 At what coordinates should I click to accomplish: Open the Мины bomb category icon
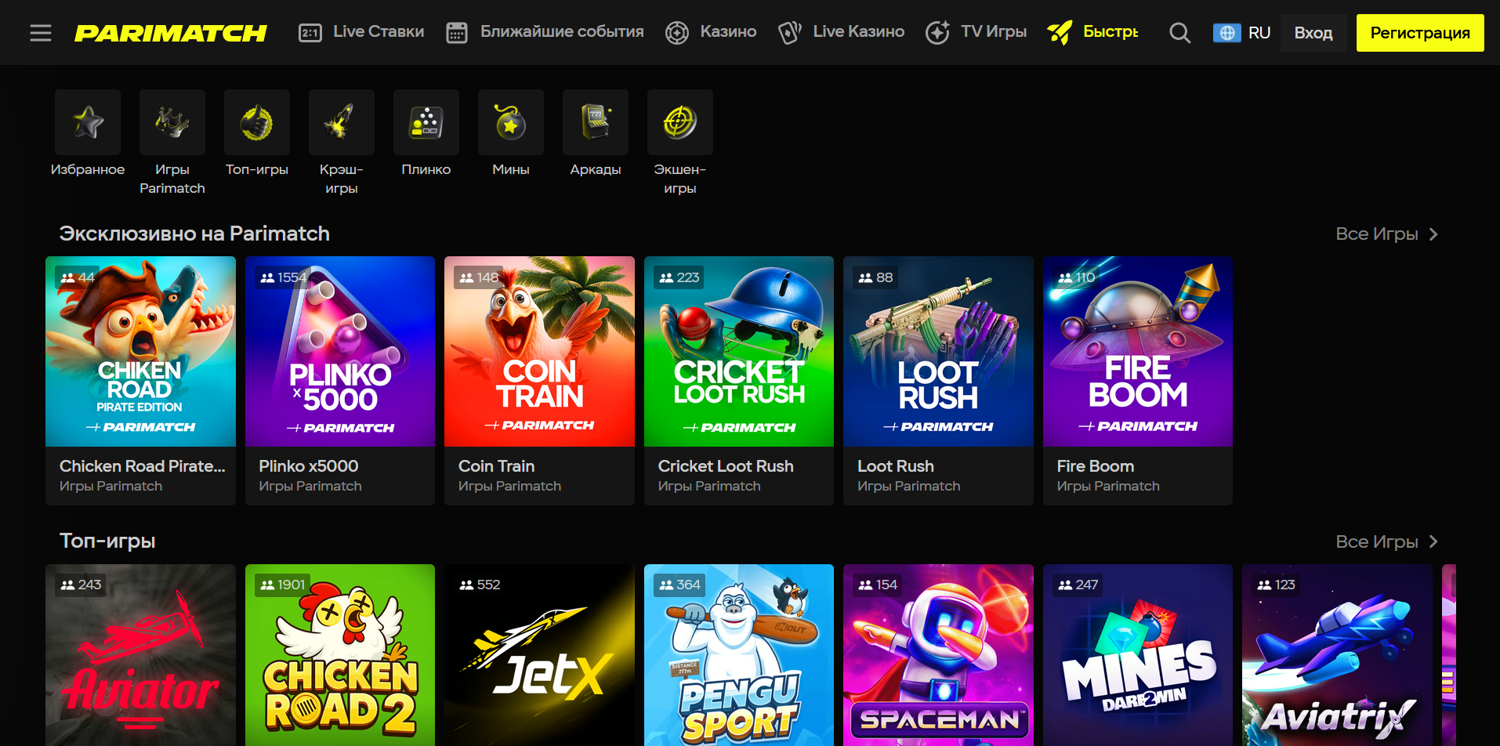511,122
